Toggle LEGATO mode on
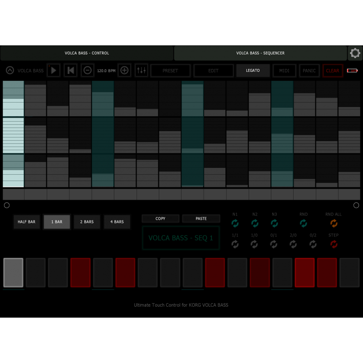This screenshot has height=363, width=363. [253, 70]
